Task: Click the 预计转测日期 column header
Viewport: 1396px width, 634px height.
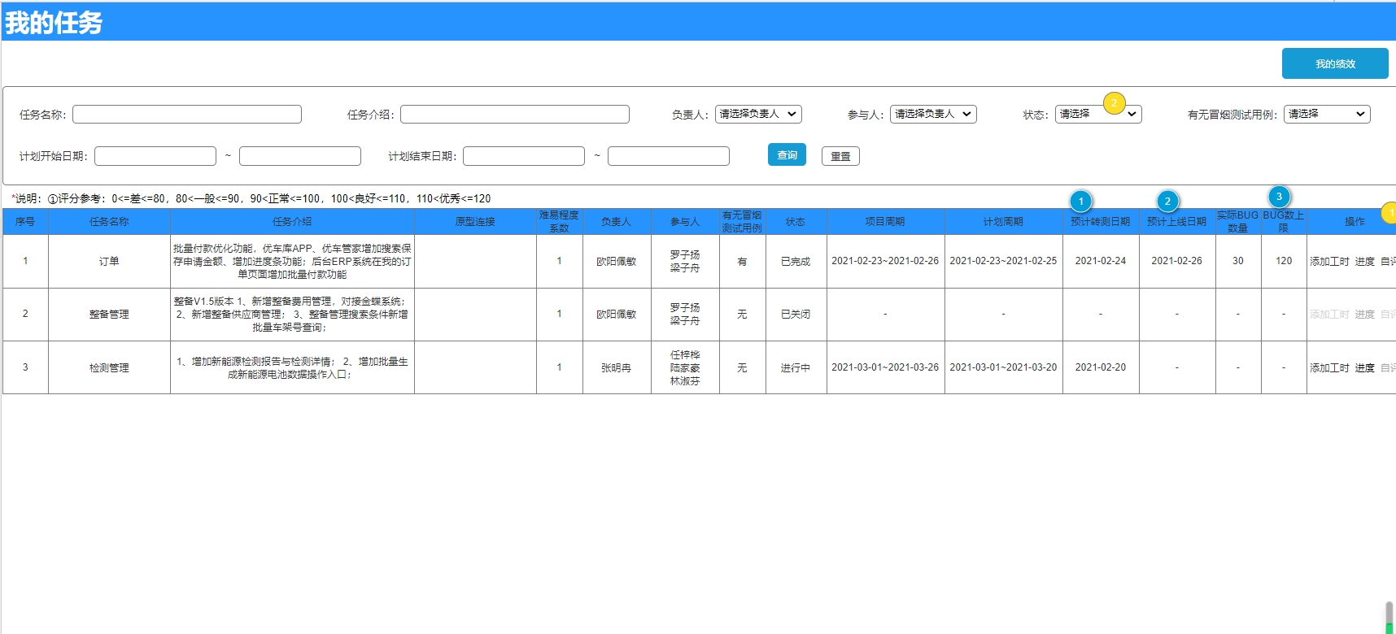Action: click(1101, 221)
